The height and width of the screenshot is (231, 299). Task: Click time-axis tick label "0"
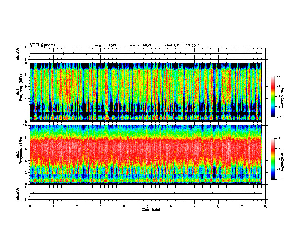[x=30, y=206]
